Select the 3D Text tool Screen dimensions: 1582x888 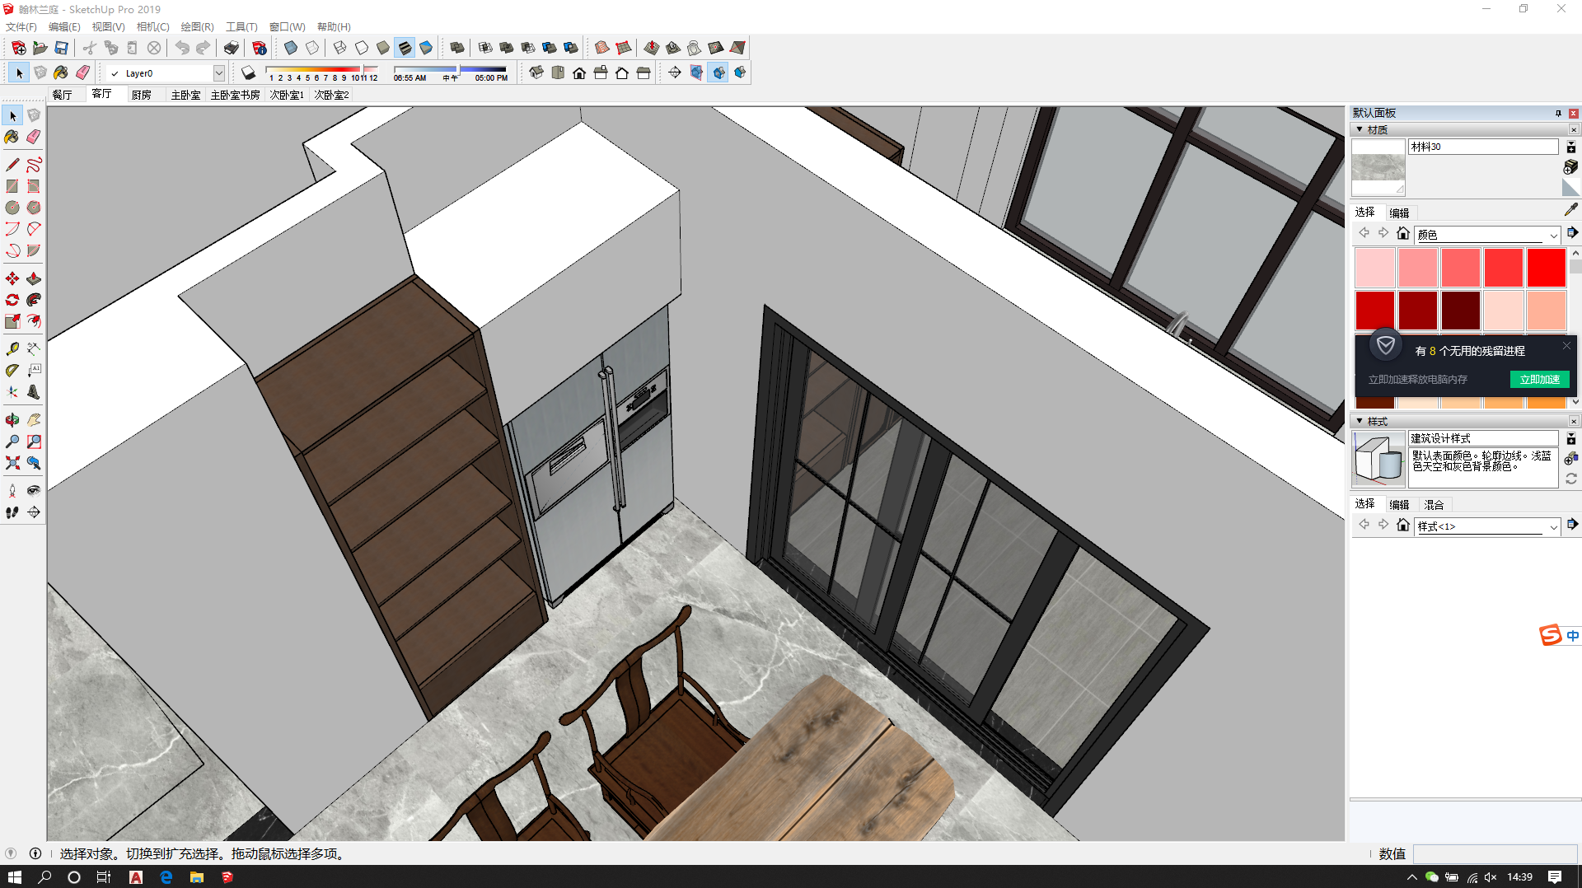point(34,392)
